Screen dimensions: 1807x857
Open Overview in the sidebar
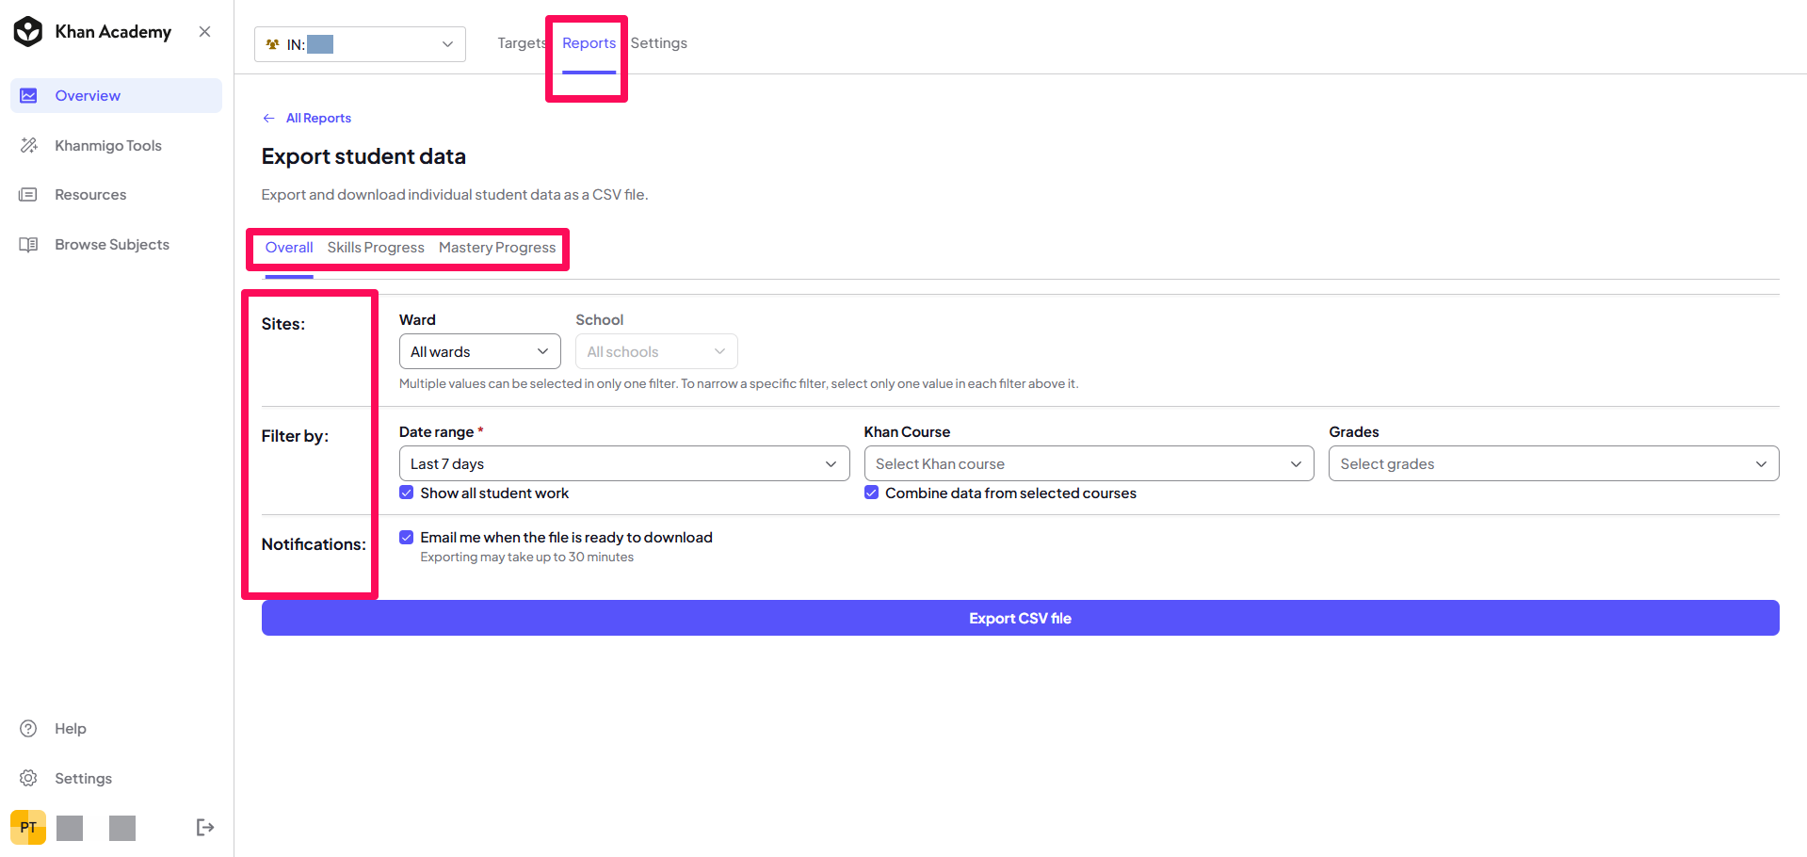pos(117,95)
